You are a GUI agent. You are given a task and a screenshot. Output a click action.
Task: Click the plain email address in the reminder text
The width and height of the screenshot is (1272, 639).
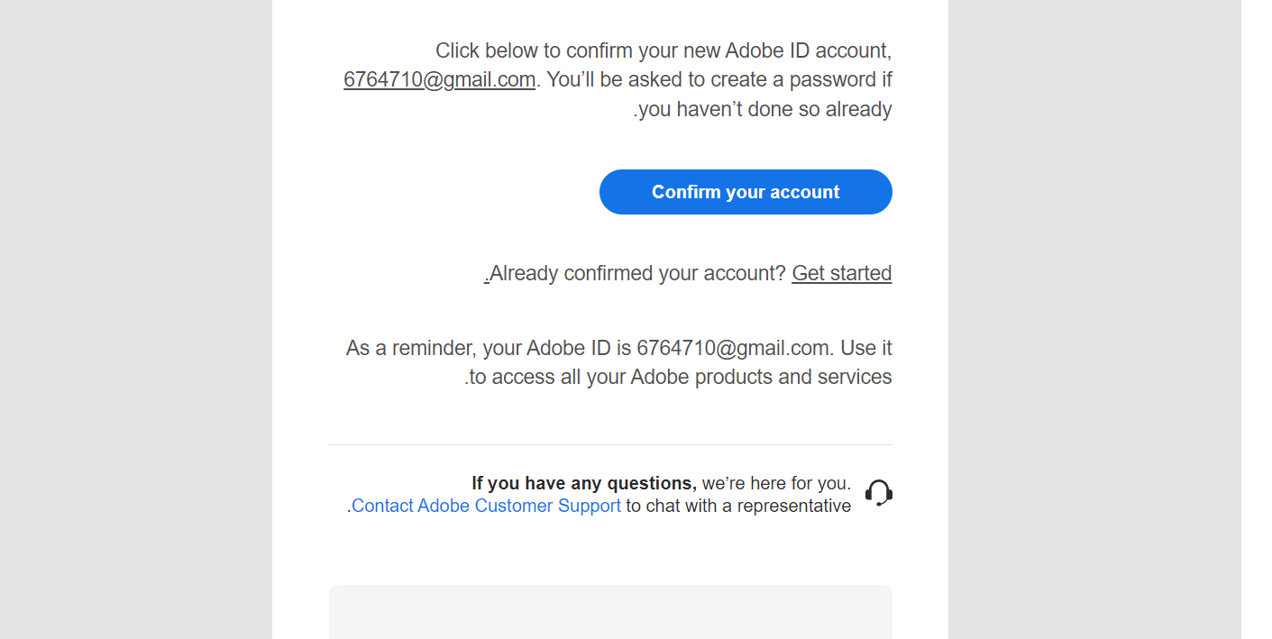(732, 348)
